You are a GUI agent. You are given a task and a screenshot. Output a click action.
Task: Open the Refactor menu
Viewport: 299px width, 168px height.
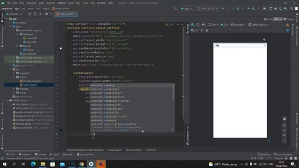(62, 3)
